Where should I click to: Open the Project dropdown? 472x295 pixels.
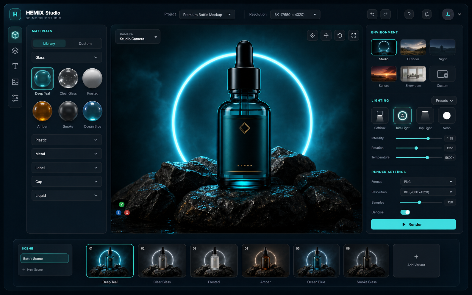click(x=207, y=15)
